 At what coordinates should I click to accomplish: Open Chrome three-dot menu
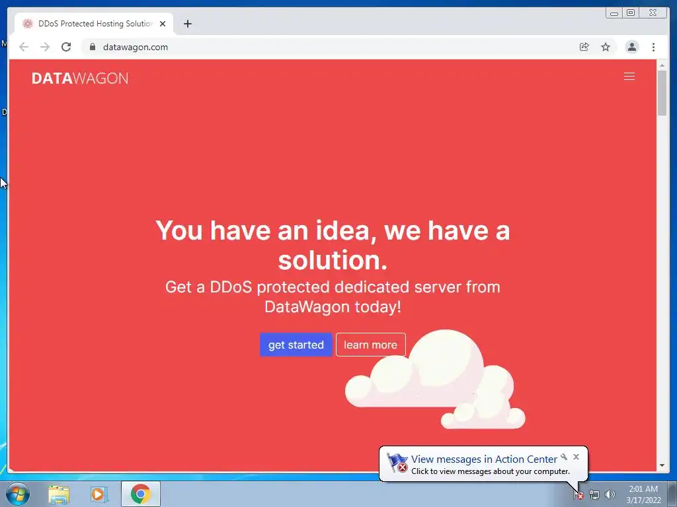coord(653,47)
